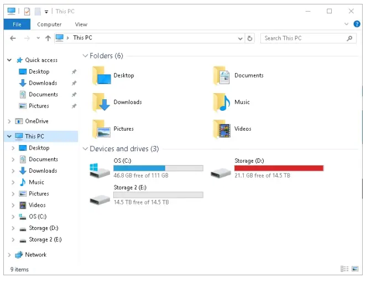Open Pictures under Quick access
The image size is (366, 283).
(39, 106)
